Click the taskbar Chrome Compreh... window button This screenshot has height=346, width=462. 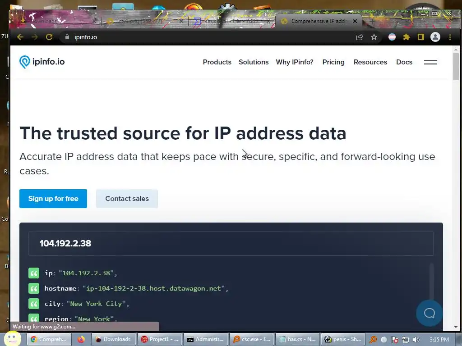click(x=49, y=339)
